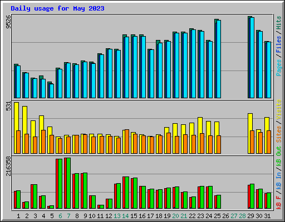Click the x-axis day label 9
The height and width of the screenshot is (222, 285).
pyautogui.click(x=85, y=216)
